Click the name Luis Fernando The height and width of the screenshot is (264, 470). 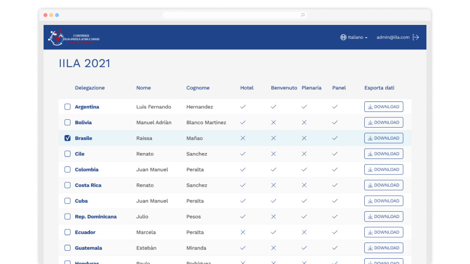pyautogui.click(x=154, y=107)
